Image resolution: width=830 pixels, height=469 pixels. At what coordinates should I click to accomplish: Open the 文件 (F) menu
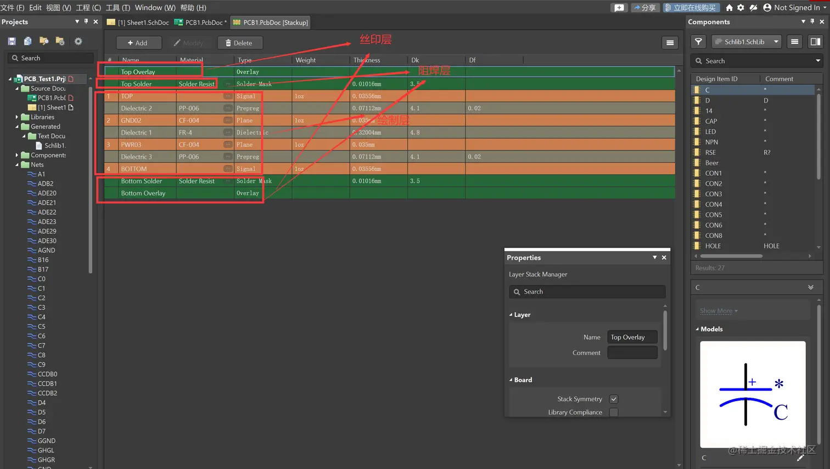click(13, 8)
